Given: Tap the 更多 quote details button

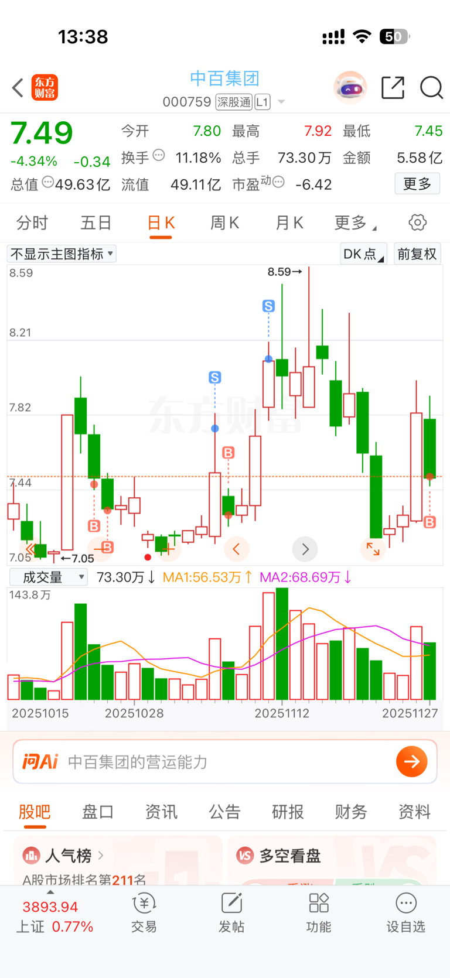Looking at the screenshot, I should [x=417, y=184].
